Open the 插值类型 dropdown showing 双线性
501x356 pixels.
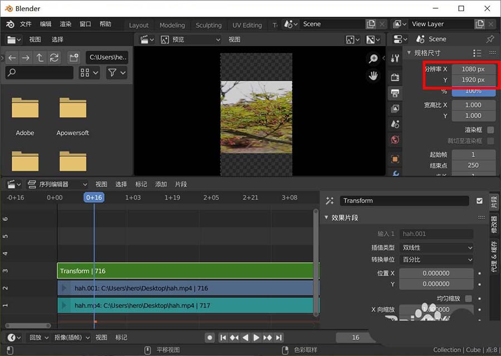(436, 247)
